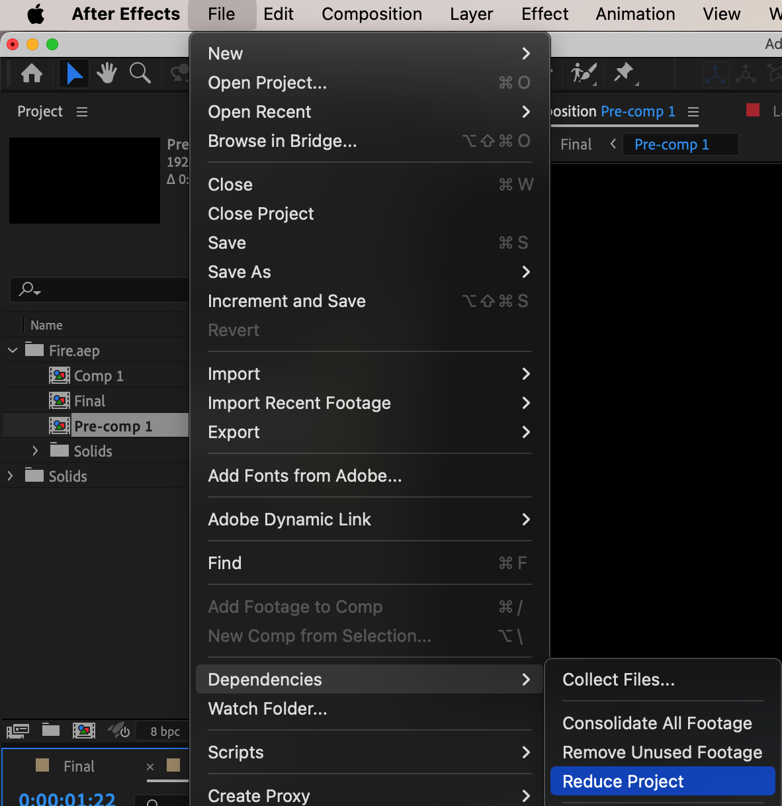Close the Final timeline tab
Image resolution: width=782 pixels, height=806 pixels.
(150, 766)
